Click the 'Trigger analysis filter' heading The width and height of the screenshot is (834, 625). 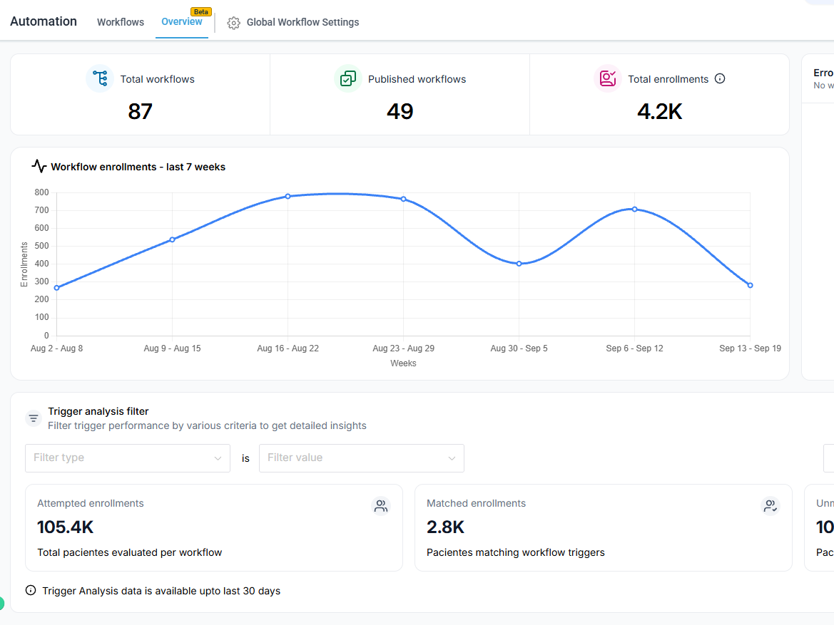(x=98, y=411)
